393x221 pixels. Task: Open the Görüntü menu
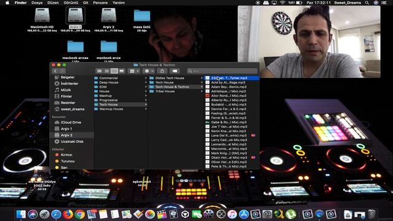click(71, 2)
